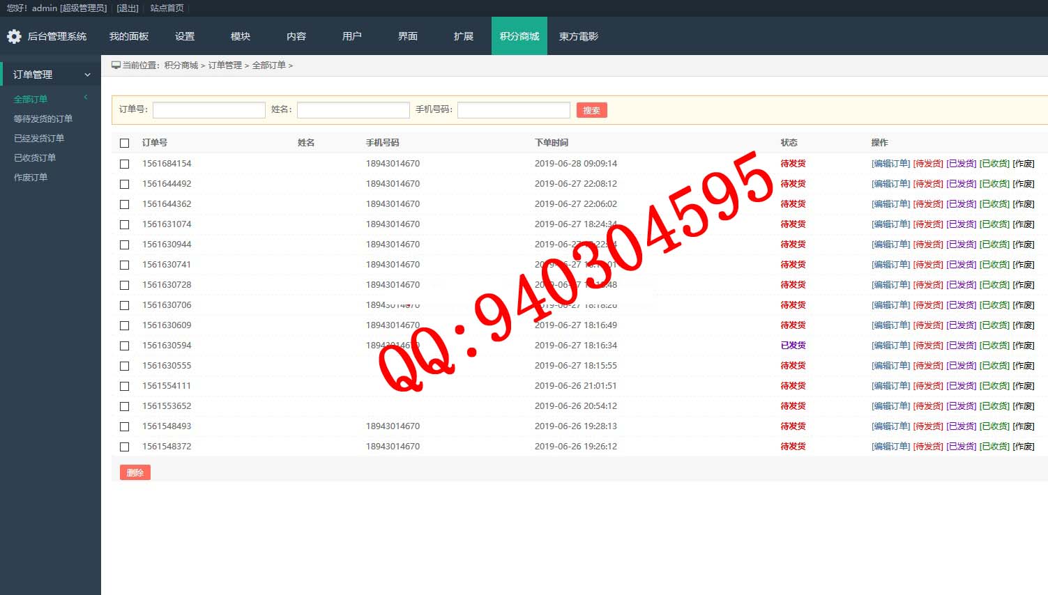Open the 积分商城 top tab

[519, 36]
